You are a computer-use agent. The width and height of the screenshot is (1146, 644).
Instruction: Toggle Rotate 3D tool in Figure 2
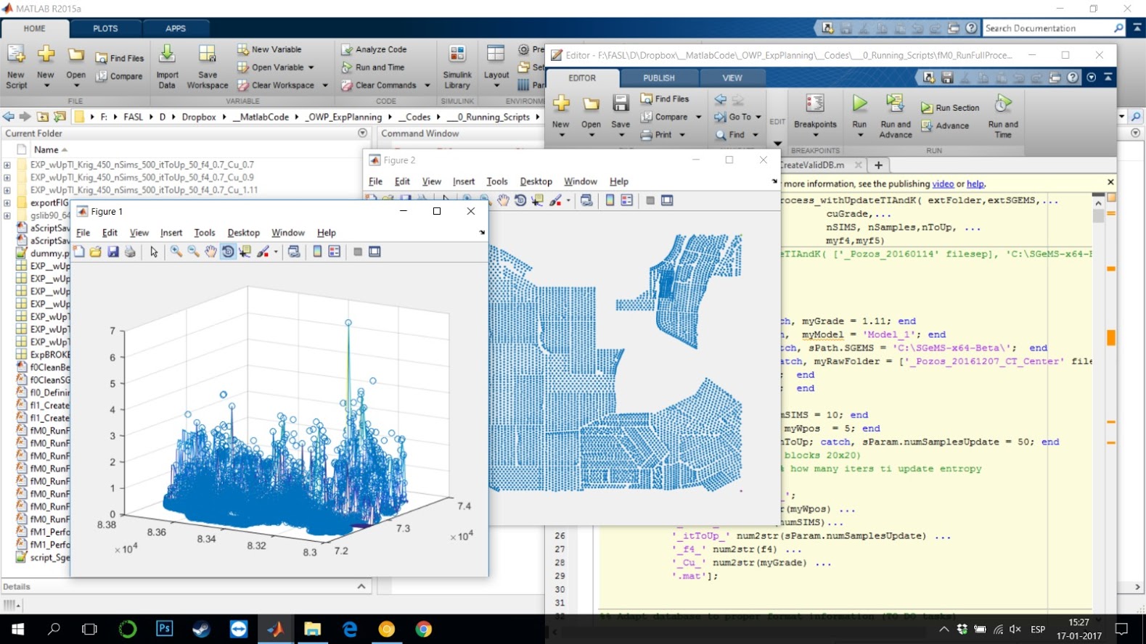tap(520, 200)
